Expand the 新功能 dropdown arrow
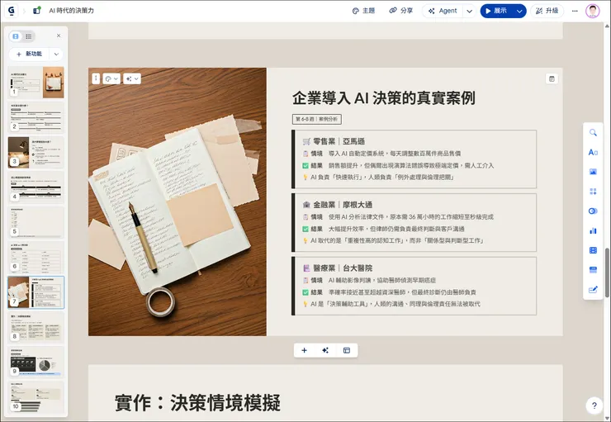The height and width of the screenshot is (422, 611). coord(56,55)
